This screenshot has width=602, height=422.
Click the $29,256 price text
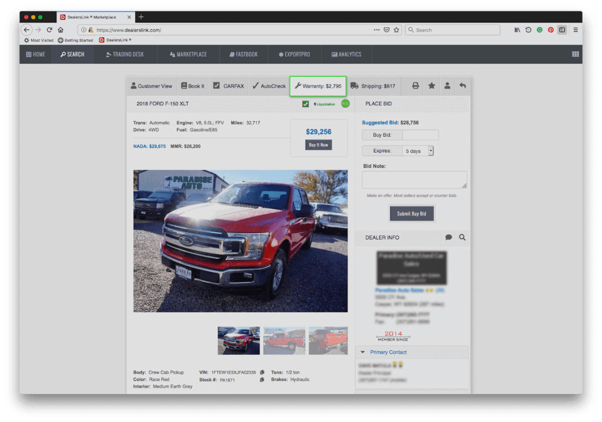pyautogui.click(x=319, y=132)
